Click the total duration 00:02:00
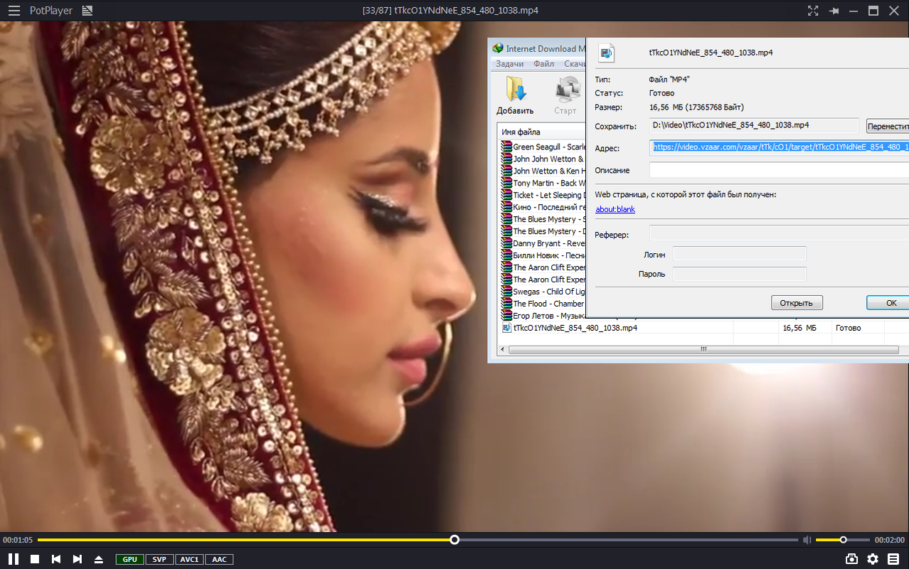 [890, 541]
